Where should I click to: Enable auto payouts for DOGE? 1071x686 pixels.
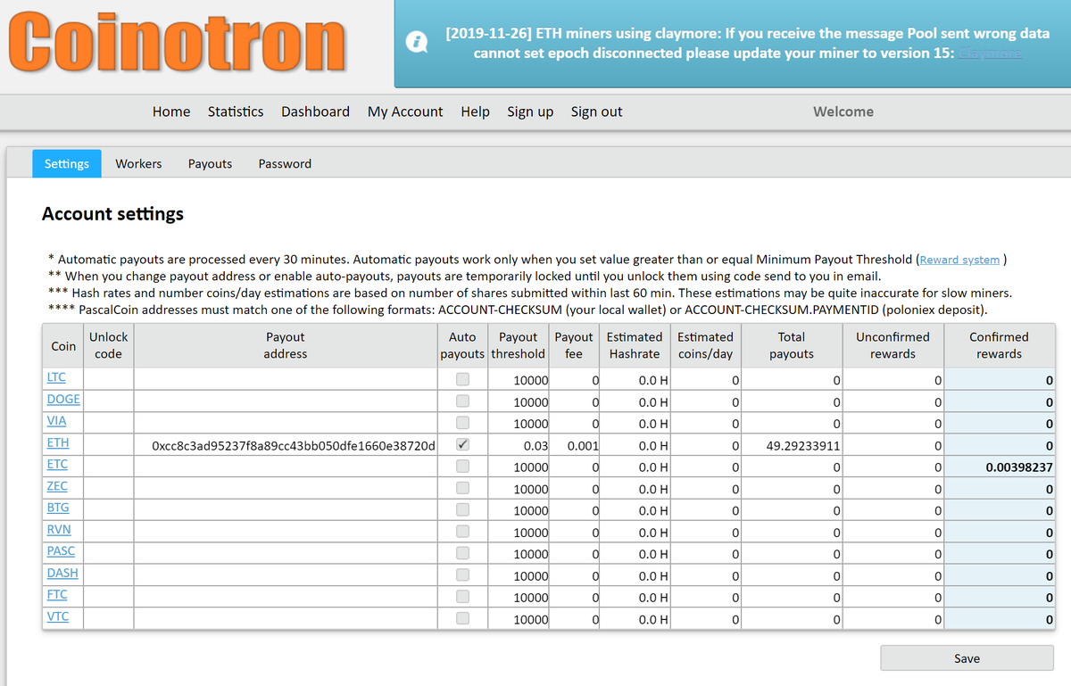point(462,400)
